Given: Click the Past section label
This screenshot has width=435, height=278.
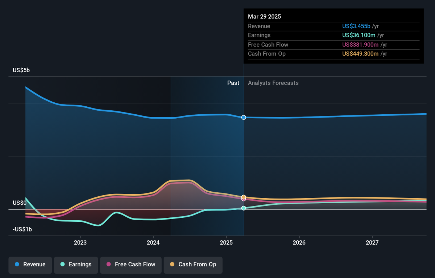Looking at the screenshot, I should pos(233,83).
